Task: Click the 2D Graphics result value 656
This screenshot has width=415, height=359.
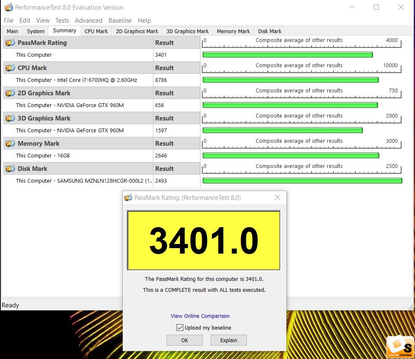Action: tap(160, 105)
